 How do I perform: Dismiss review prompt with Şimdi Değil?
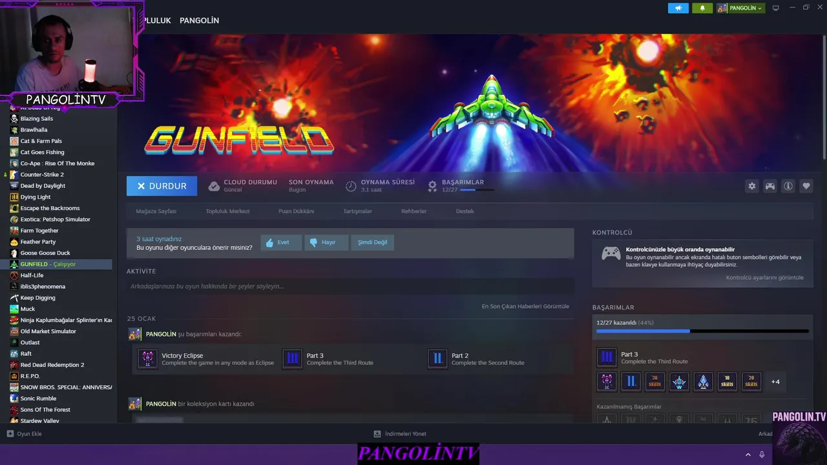point(372,243)
